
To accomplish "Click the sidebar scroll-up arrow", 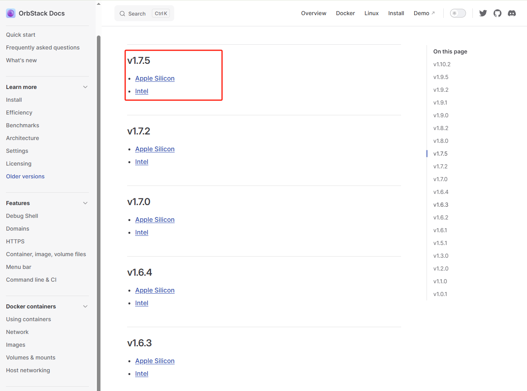I will tap(98, 4).
